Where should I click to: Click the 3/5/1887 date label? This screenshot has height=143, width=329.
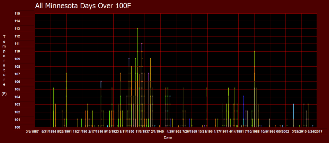pyautogui.click(x=33, y=131)
